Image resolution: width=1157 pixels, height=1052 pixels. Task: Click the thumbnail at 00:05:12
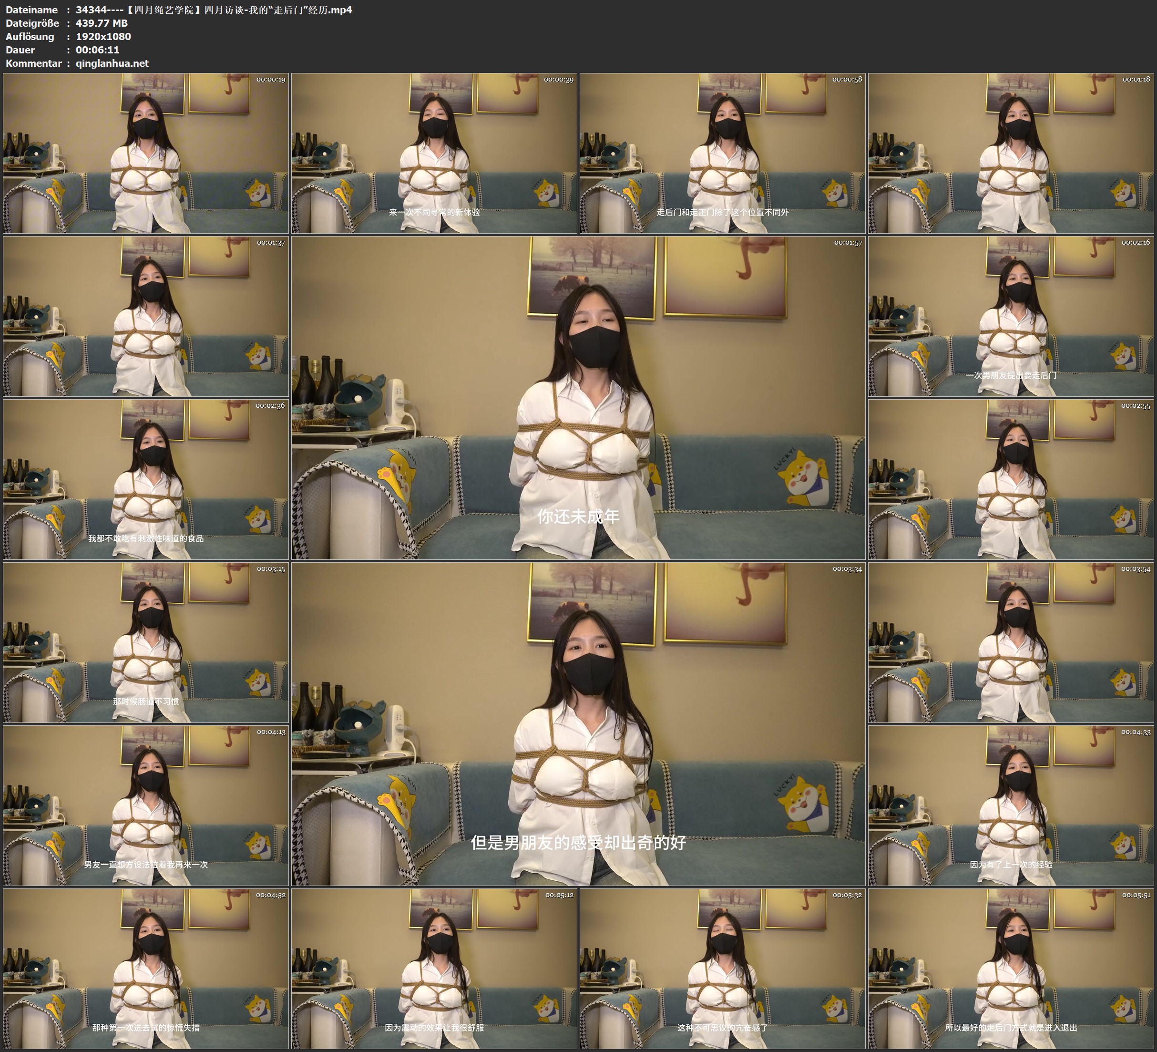(434, 968)
